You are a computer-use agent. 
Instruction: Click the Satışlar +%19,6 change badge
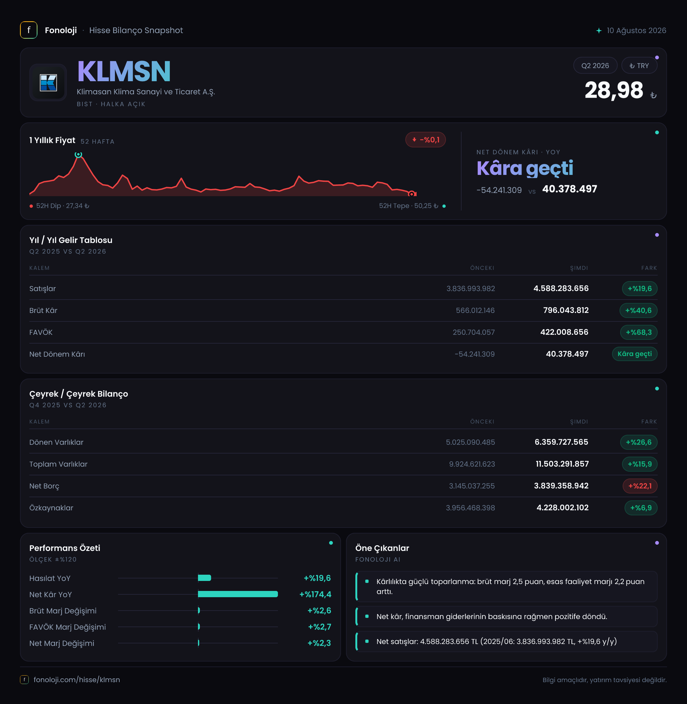pyautogui.click(x=639, y=289)
